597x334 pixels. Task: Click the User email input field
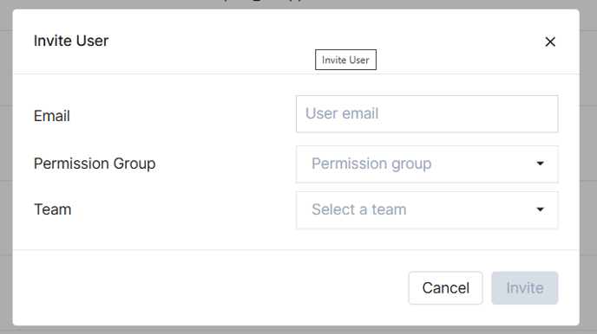427,114
